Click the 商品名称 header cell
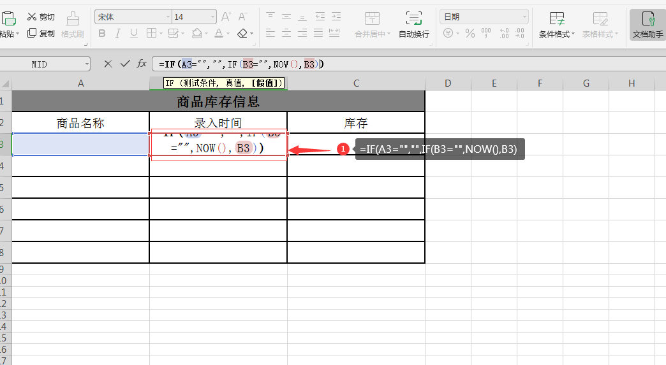666x365 pixels. [81, 123]
